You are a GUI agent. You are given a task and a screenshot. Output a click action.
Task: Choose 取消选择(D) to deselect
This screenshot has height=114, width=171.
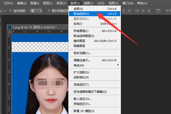click(x=95, y=14)
